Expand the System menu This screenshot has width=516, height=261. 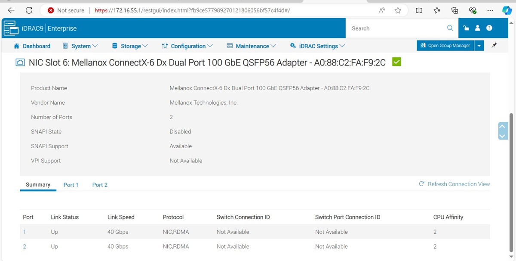point(80,46)
